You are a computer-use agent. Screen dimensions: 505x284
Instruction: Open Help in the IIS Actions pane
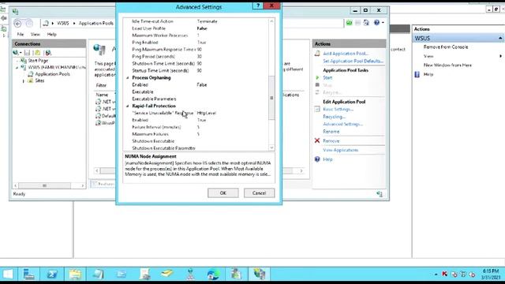[327, 159]
